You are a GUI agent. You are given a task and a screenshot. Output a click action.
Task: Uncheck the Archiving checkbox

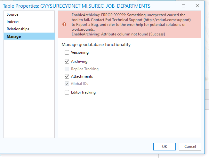tap(67, 61)
